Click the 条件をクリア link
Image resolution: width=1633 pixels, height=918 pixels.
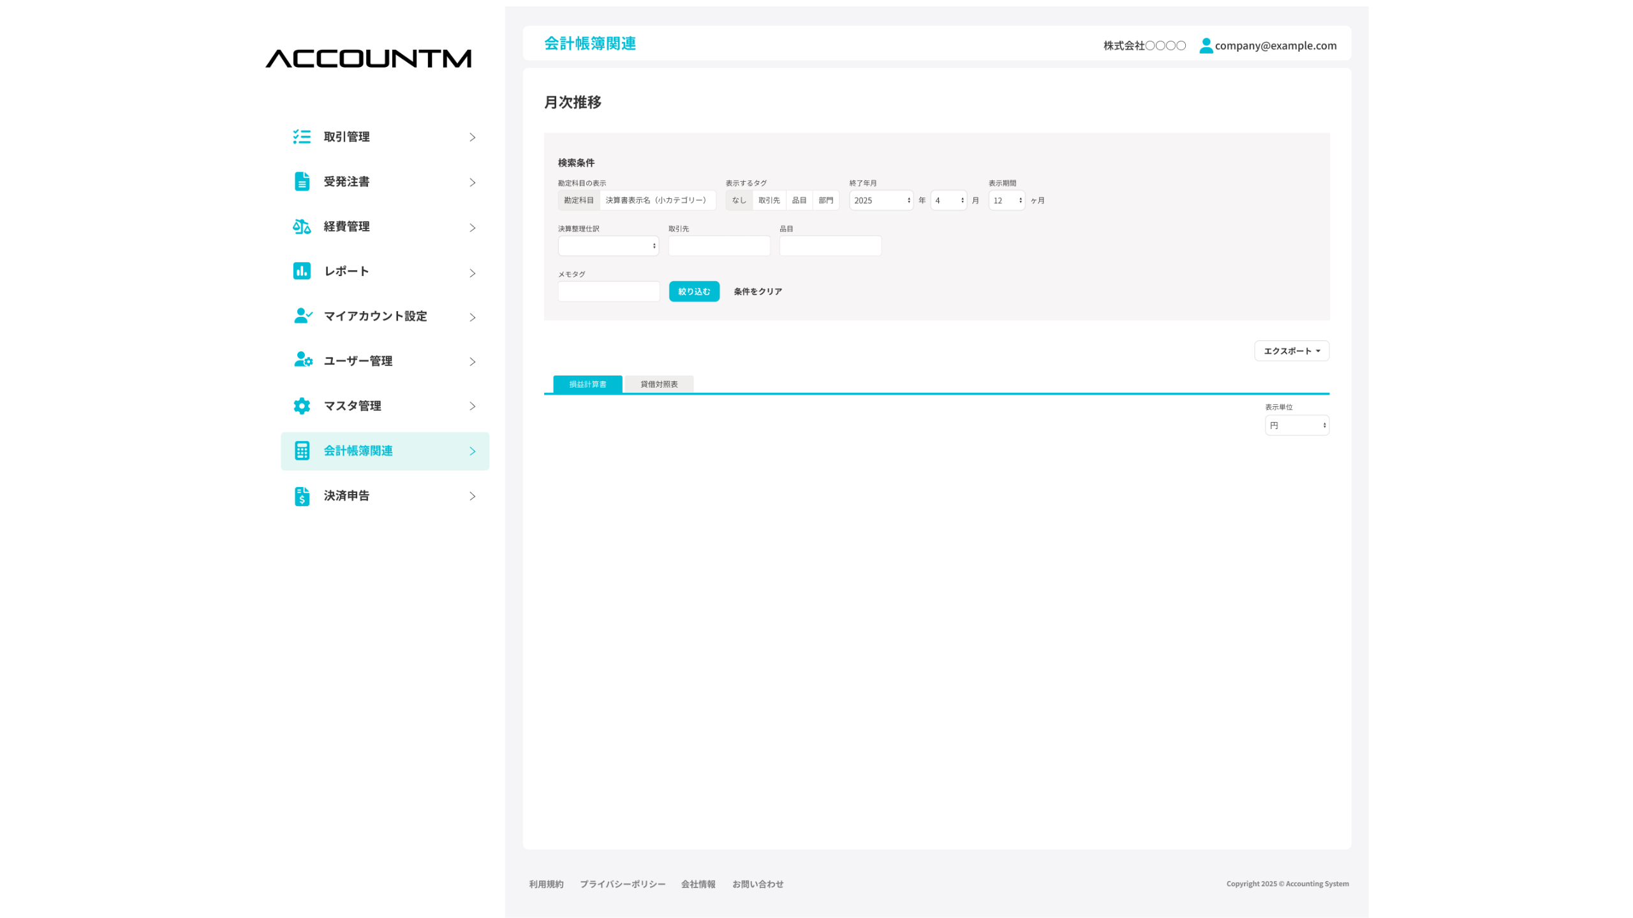pos(757,291)
